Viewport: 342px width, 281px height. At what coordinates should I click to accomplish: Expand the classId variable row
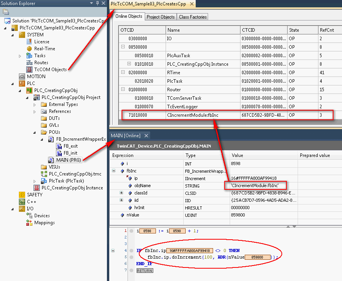click(122, 193)
